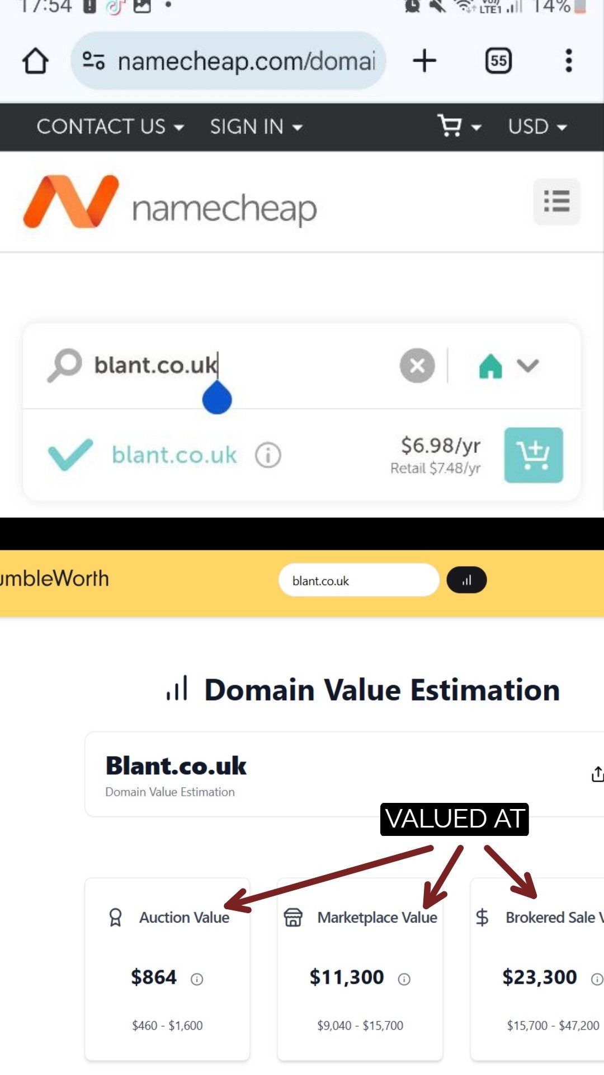Click the Namecheap logo
The height and width of the screenshot is (1075, 604).
[x=169, y=203]
